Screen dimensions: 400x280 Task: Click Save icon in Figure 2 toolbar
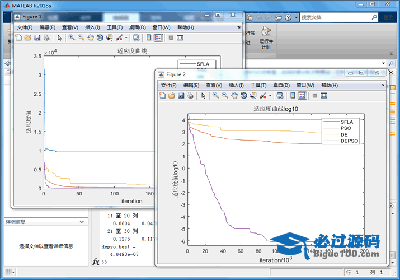click(x=181, y=96)
